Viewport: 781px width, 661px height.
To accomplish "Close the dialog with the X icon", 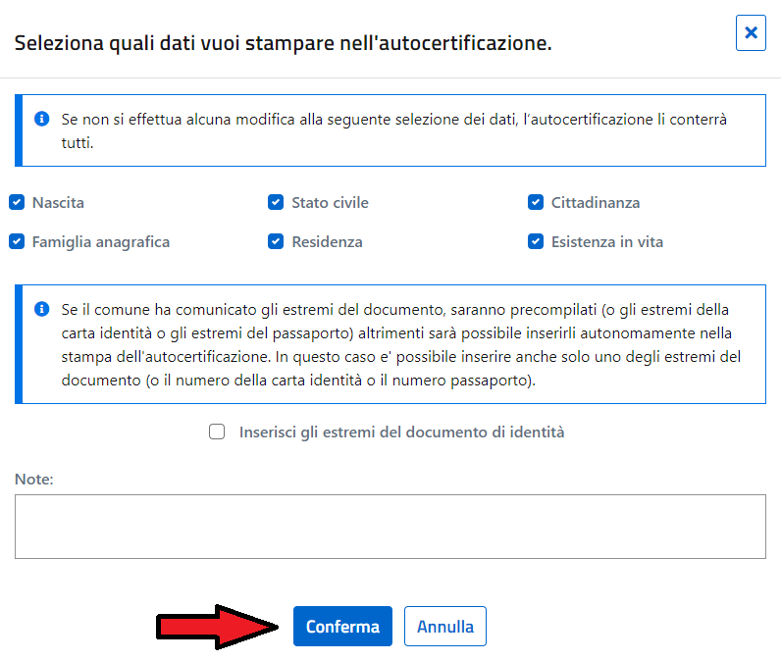I will click(x=751, y=32).
